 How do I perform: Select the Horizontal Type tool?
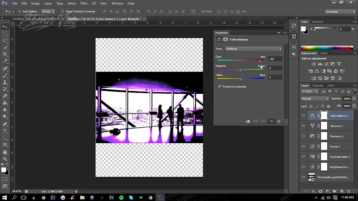[x=5, y=131]
